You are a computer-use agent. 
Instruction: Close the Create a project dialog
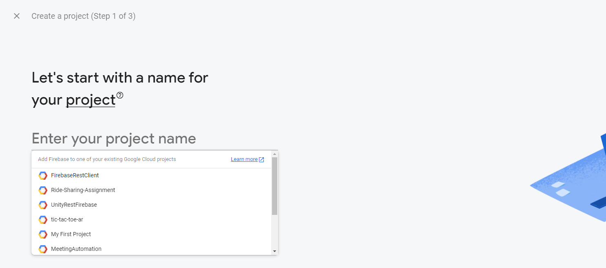[x=16, y=16]
